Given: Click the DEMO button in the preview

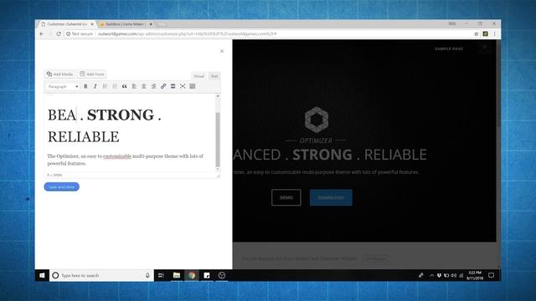Looking at the screenshot, I should (286, 197).
